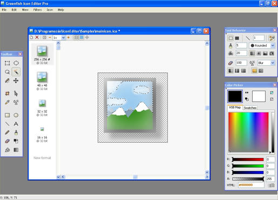The height and width of the screenshot is (200, 278).
Task: Select the Pencil drawing tool
Action: pyautogui.click(x=7, y=133)
